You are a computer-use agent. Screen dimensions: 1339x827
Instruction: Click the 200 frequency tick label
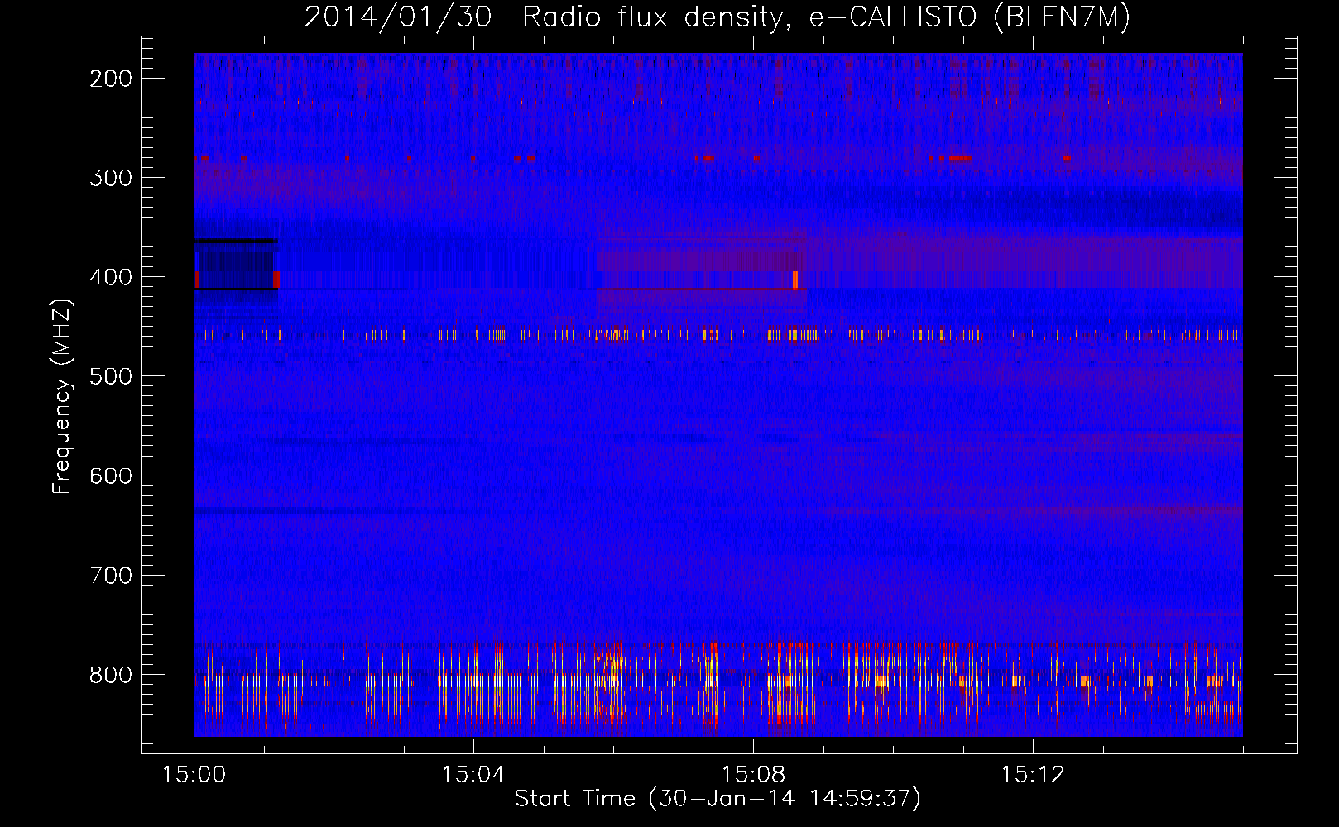110,79
